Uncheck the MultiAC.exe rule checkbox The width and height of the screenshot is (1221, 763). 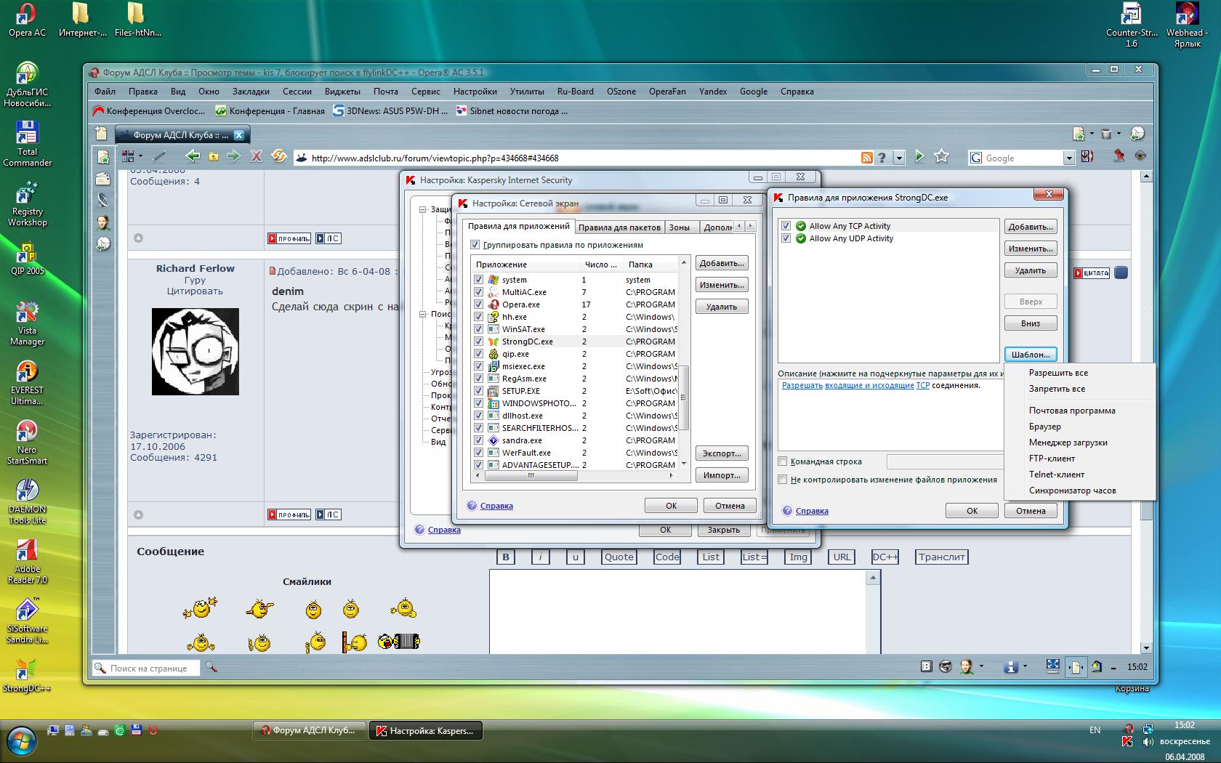(x=478, y=292)
